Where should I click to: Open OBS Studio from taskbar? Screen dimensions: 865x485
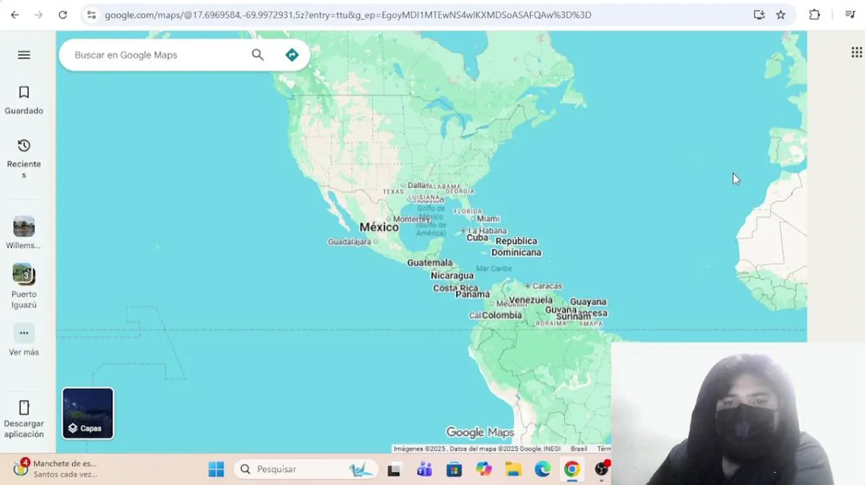pos(602,470)
